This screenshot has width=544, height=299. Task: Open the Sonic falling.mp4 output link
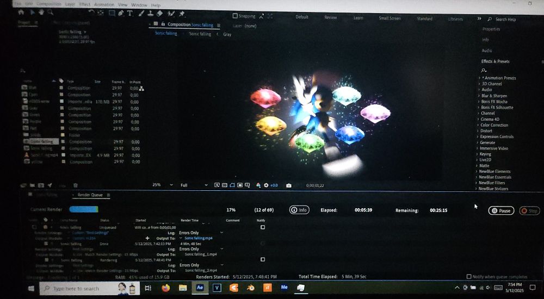click(199, 238)
